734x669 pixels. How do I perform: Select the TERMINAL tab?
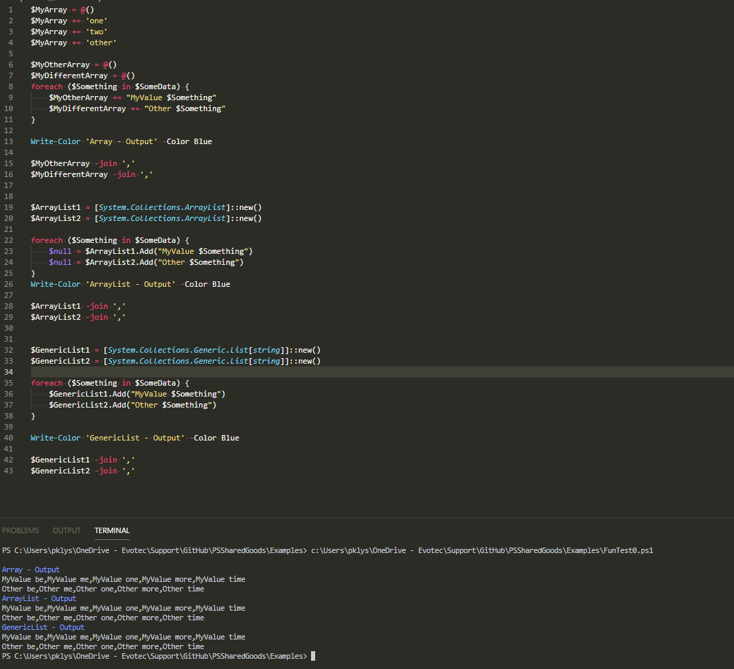[x=112, y=530]
